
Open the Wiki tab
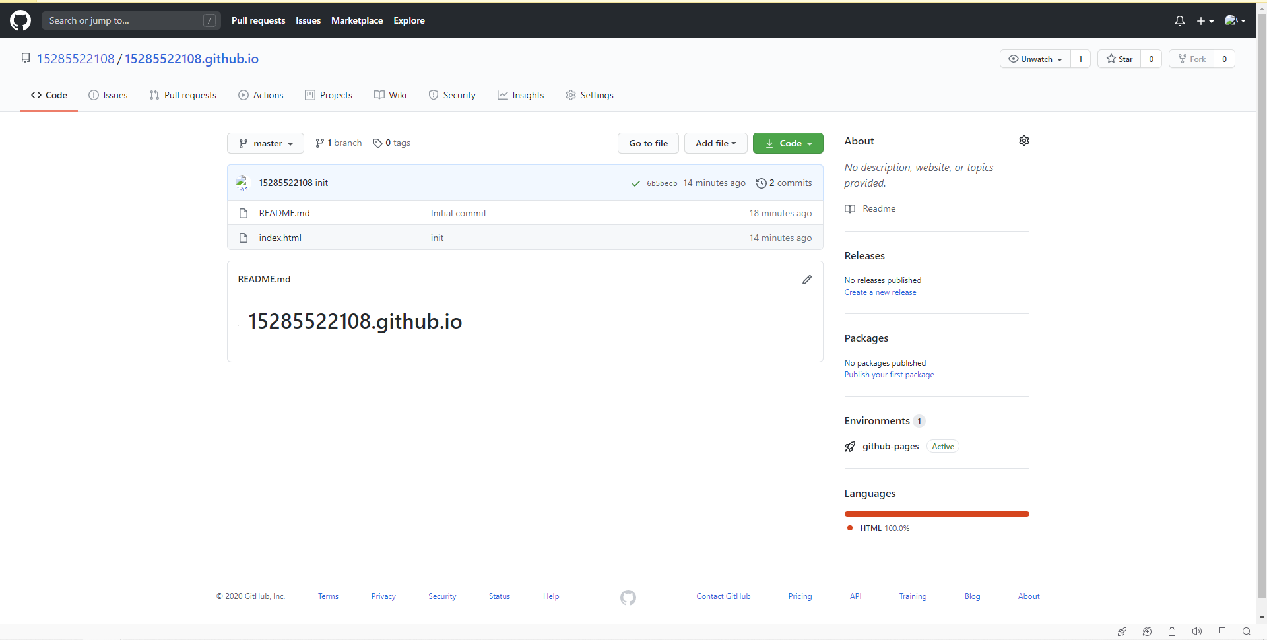pos(390,95)
